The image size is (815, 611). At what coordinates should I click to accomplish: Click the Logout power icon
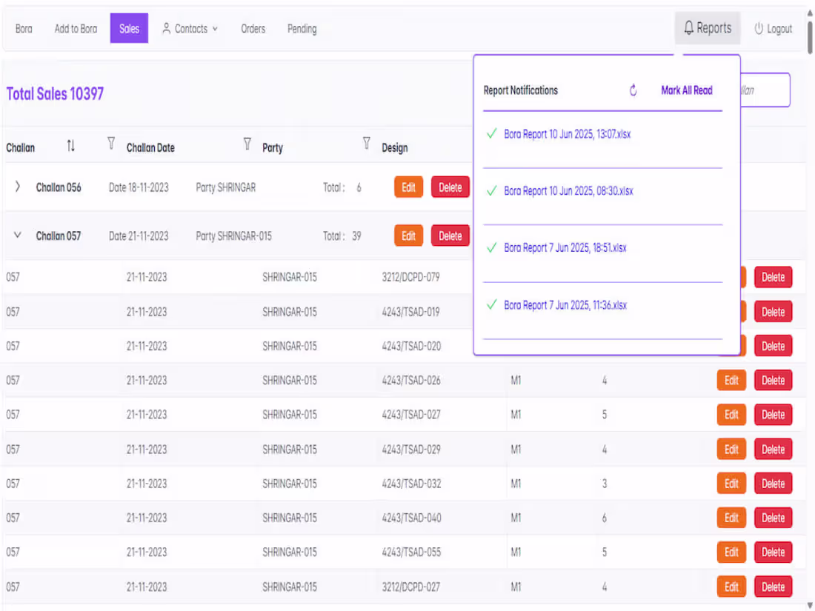[x=756, y=27]
